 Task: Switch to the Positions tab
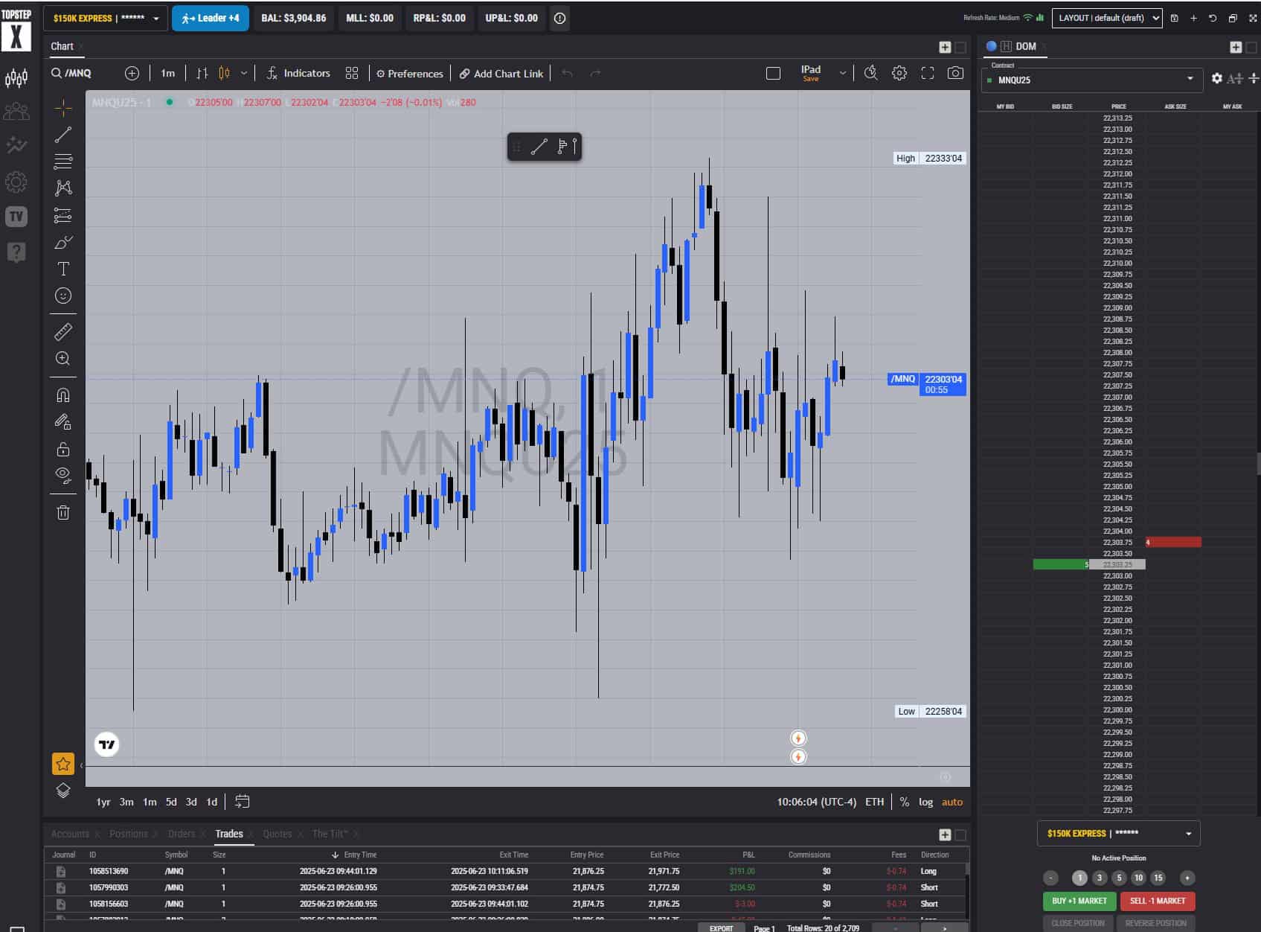click(128, 834)
